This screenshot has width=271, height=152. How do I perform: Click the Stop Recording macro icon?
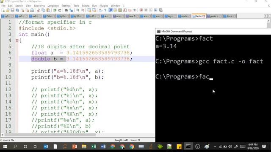pyautogui.click(x=146, y=10)
